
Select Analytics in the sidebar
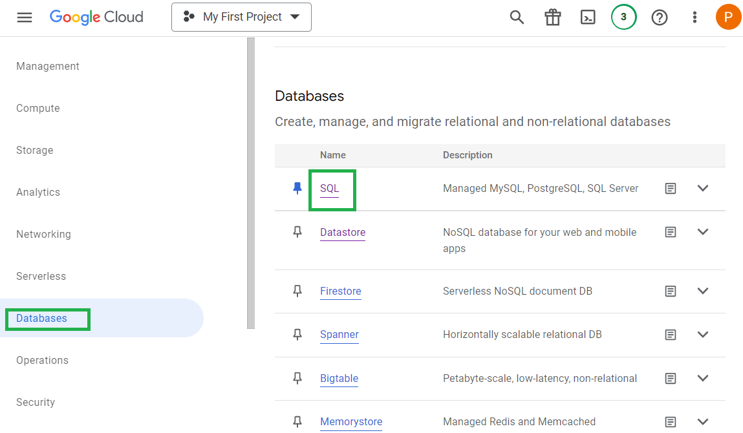[38, 193]
